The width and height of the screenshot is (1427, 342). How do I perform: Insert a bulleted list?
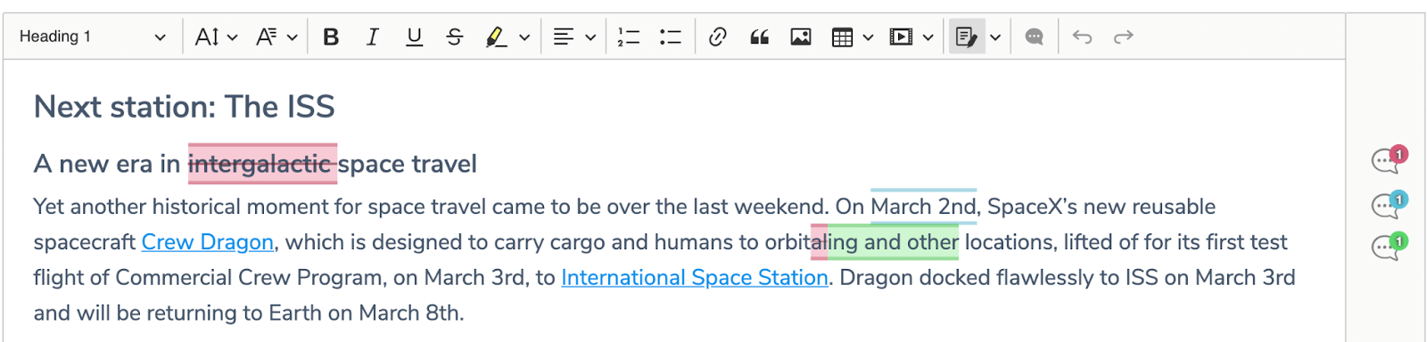[670, 37]
